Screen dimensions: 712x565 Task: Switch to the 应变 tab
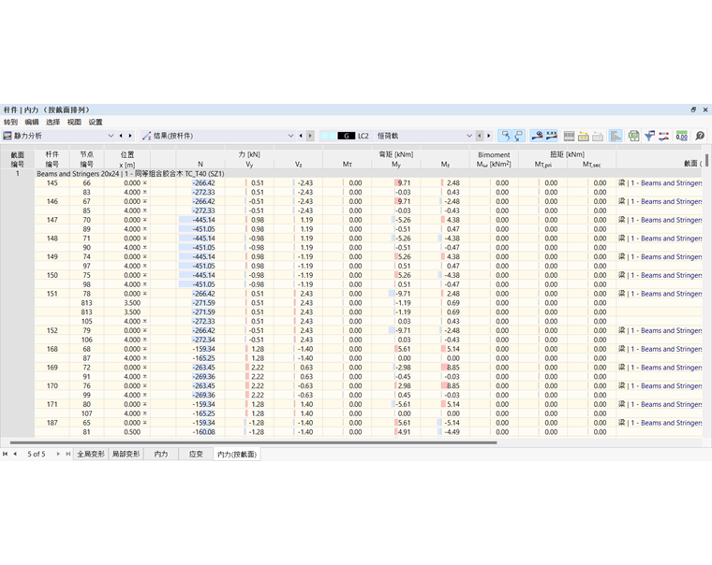(196, 454)
